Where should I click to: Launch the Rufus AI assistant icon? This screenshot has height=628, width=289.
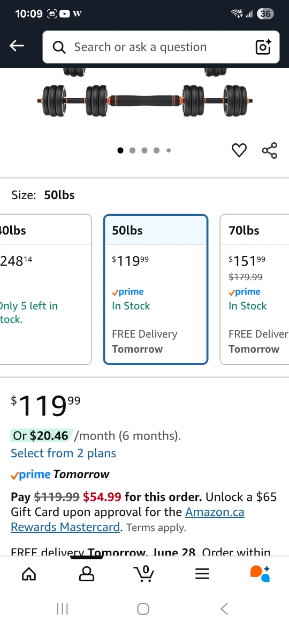pyautogui.click(x=260, y=574)
